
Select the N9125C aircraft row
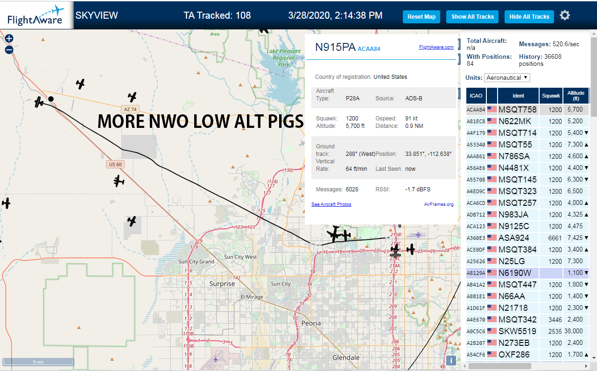[x=527, y=226]
